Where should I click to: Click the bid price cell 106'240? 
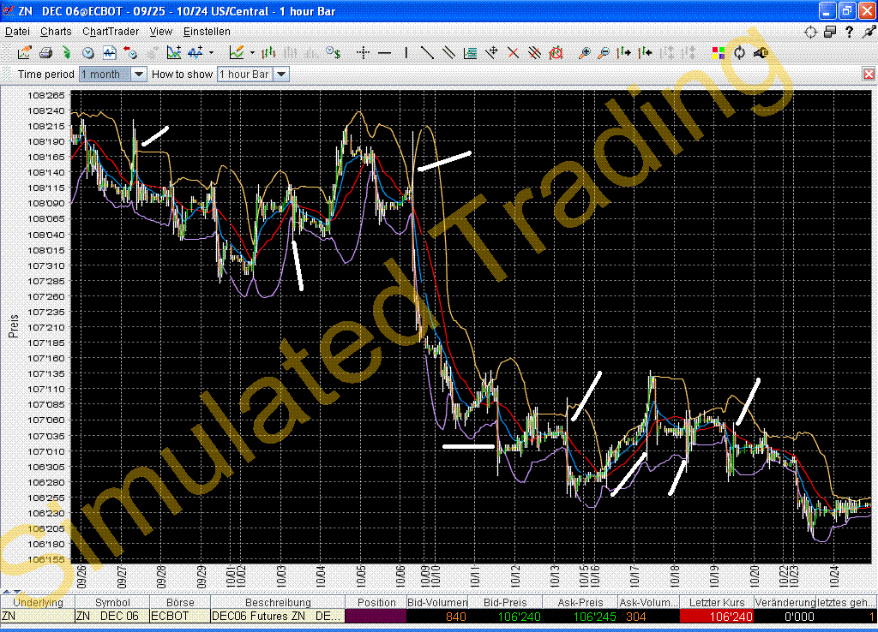(505, 617)
